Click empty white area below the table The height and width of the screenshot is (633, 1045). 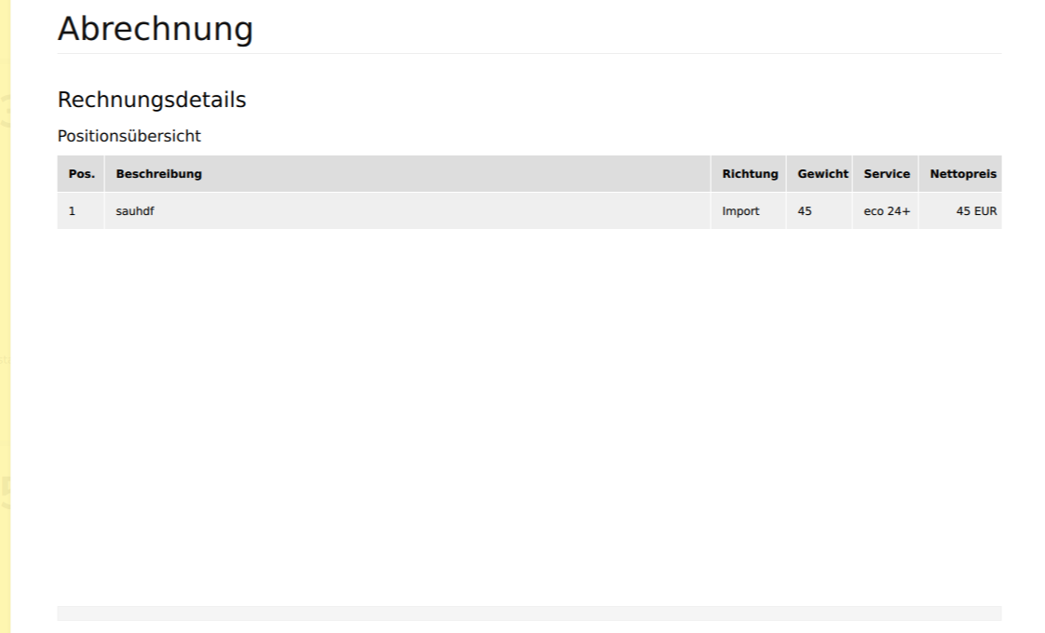pos(529,410)
